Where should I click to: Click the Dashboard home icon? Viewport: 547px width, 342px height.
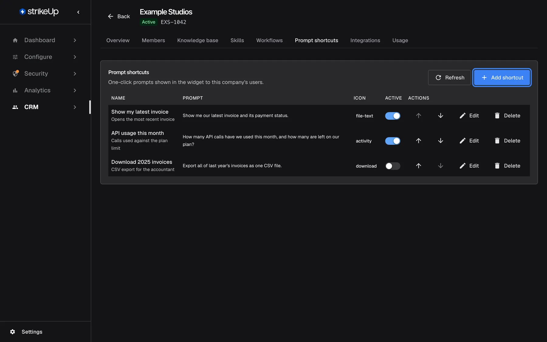tap(15, 40)
